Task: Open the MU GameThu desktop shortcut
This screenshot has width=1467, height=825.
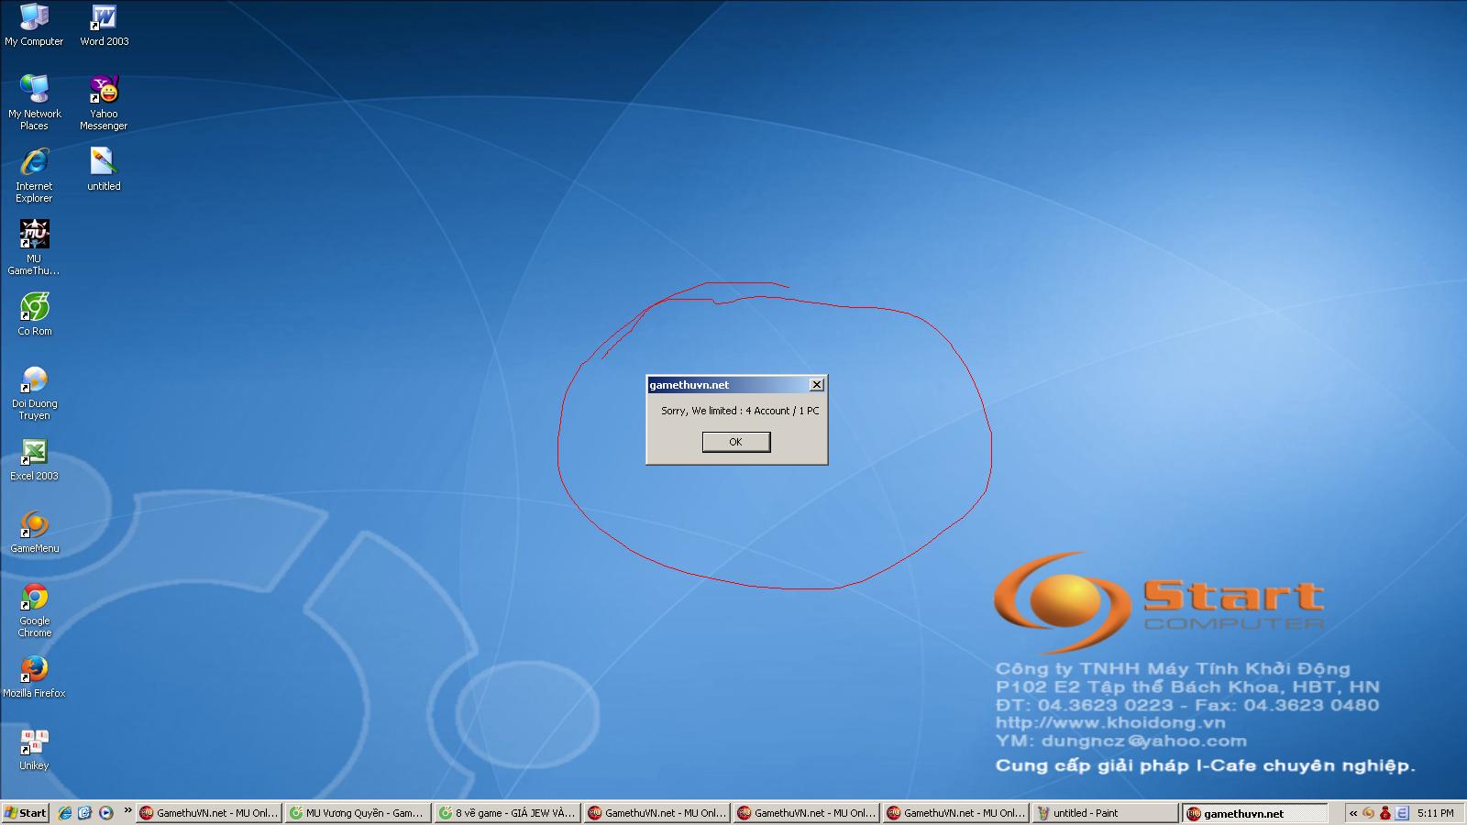Action: point(35,236)
